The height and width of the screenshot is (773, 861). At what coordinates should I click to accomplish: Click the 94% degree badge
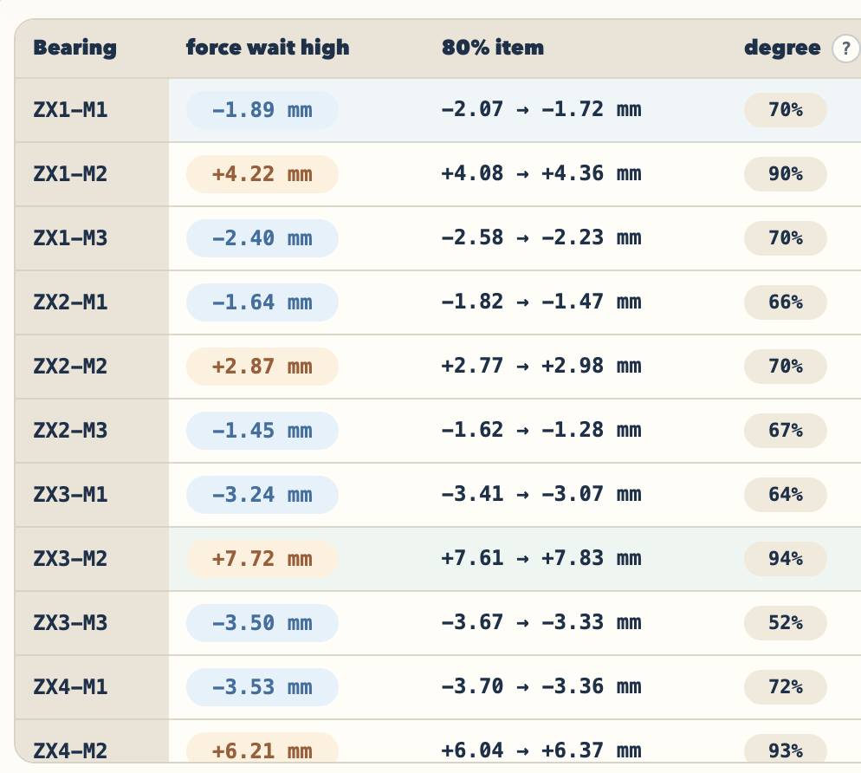pyautogui.click(x=786, y=559)
